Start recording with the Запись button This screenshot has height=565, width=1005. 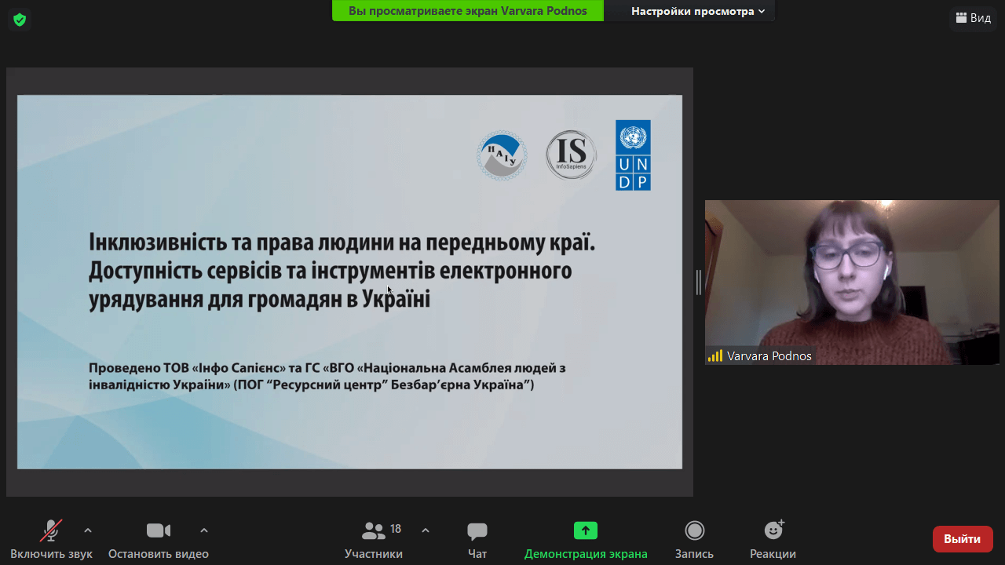tap(694, 531)
